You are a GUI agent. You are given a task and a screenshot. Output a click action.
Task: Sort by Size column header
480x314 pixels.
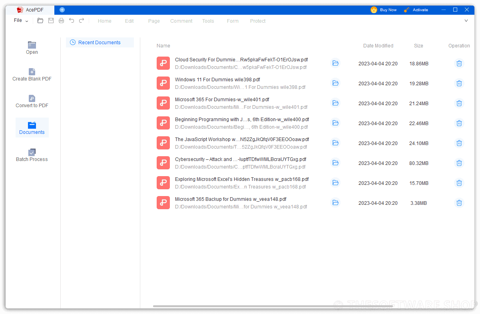(418, 46)
